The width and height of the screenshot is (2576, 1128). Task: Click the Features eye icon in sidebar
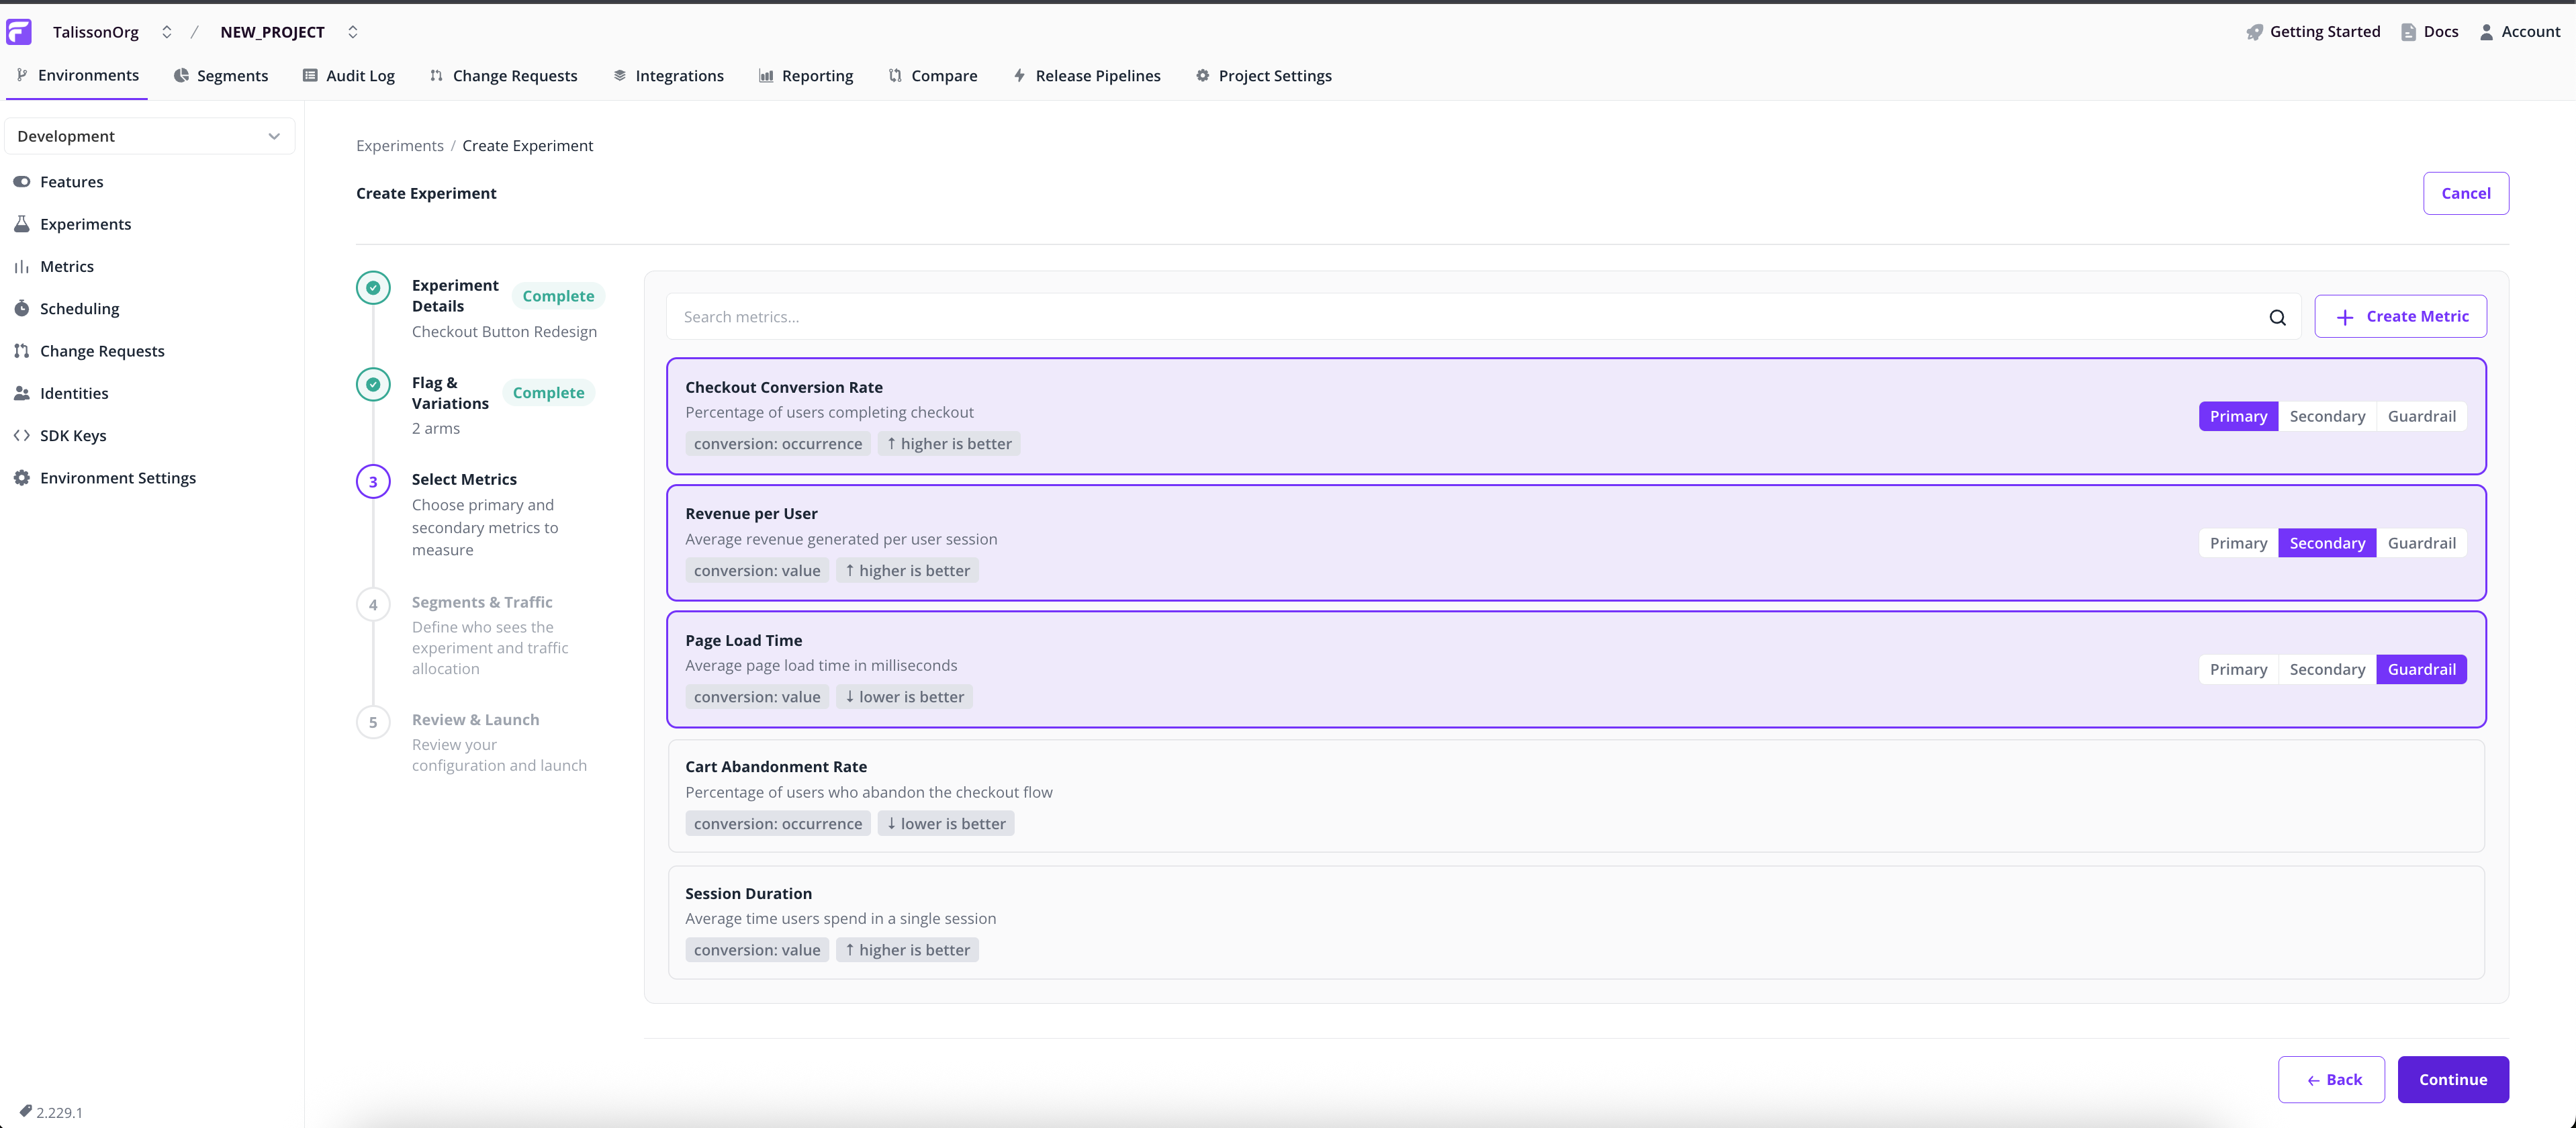(x=22, y=181)
